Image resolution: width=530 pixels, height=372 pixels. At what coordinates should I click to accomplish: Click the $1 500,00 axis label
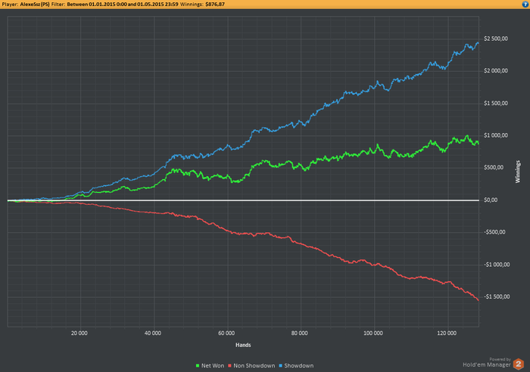tap(496, 104)
